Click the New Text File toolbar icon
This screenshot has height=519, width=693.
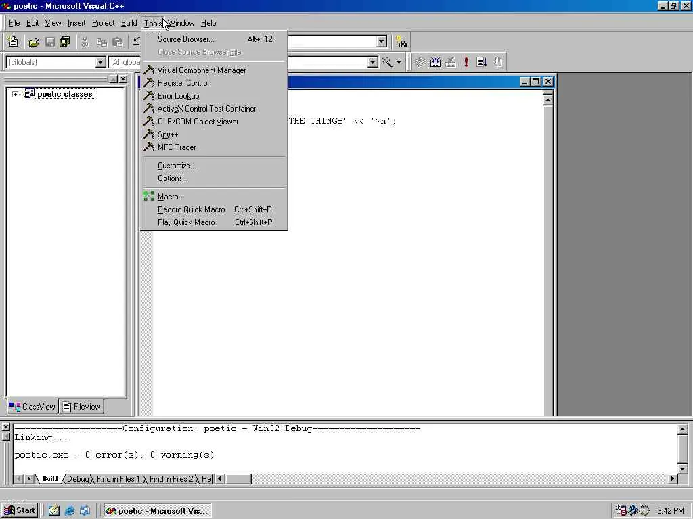(14, 42)
